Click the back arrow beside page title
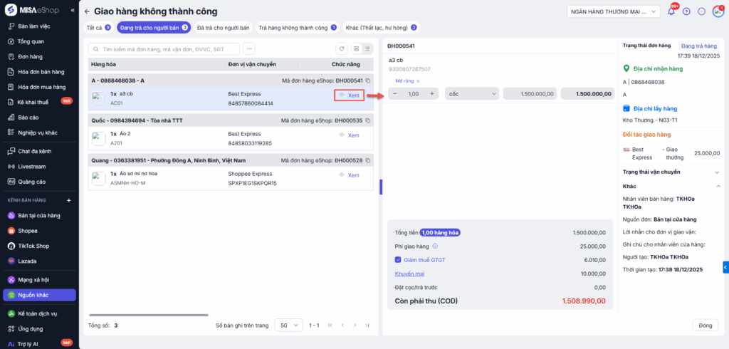 coord(87,11)
